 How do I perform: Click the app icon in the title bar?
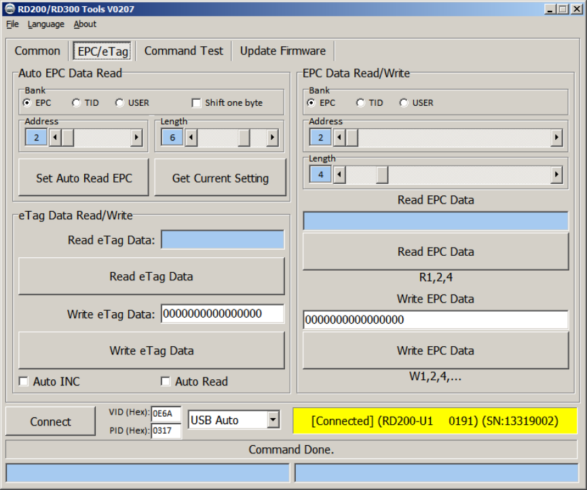[x=10, y=9]
